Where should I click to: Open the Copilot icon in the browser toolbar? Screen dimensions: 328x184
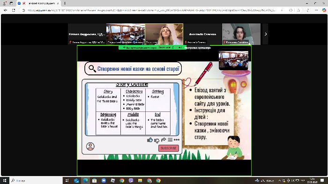point(324,10)
